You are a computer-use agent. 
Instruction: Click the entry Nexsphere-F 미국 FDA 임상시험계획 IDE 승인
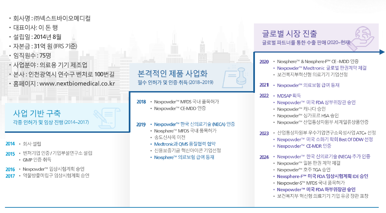point(323,176)
